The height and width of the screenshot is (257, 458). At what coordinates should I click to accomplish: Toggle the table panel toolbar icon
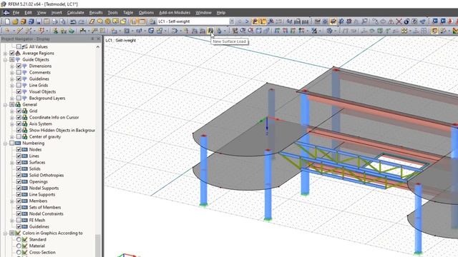142,21
